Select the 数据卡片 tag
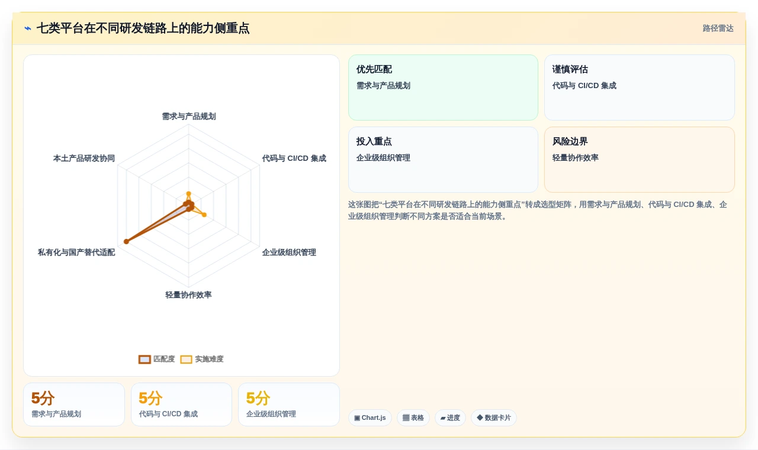Screen dimensions: 758x450 (494, 417)
